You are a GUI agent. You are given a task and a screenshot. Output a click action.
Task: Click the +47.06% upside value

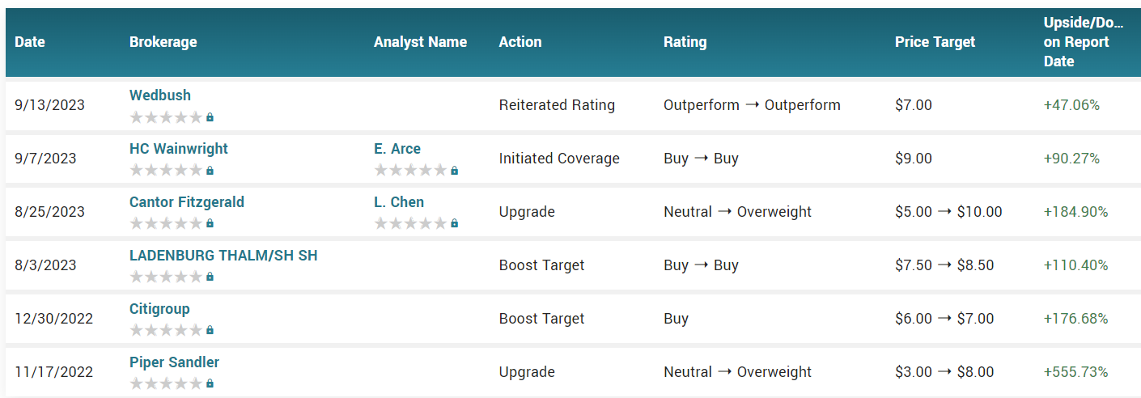tap(1071, 105)
